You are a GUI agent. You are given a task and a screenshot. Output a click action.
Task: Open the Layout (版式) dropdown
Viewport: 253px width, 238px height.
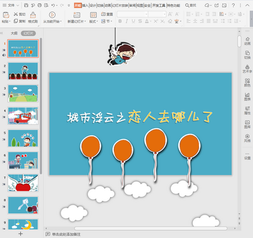(x=94, y=21)
